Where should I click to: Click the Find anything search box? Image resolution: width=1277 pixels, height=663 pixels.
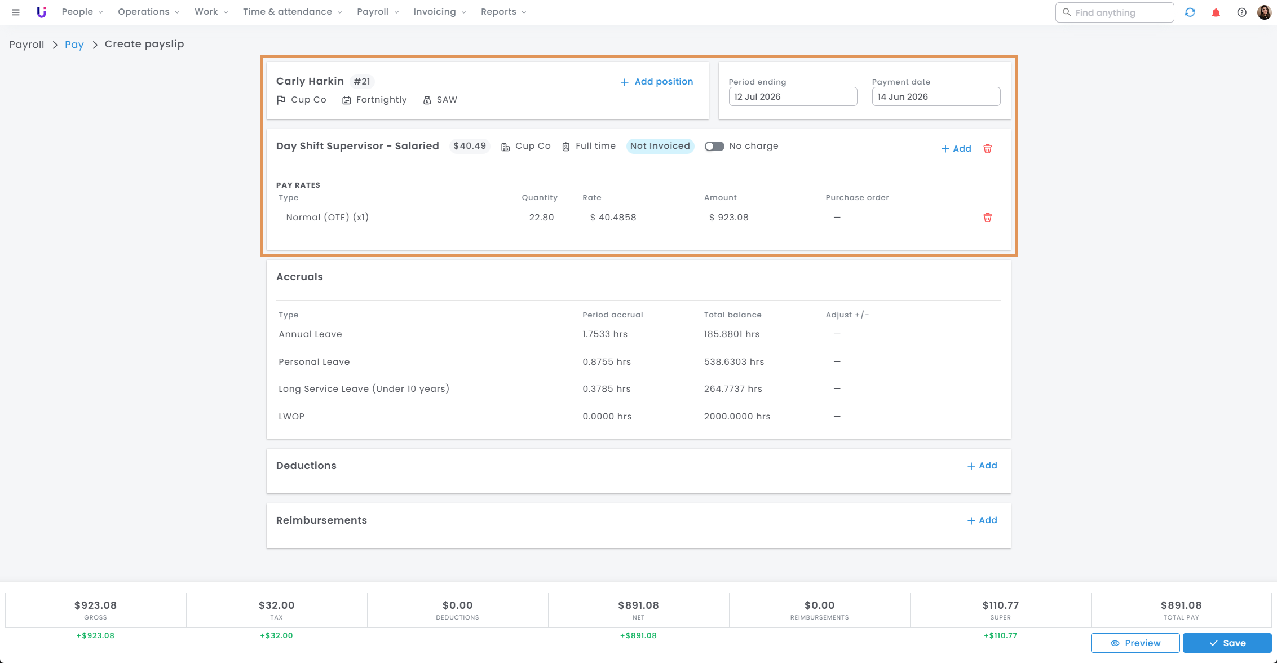click(x=1114, y=12)
